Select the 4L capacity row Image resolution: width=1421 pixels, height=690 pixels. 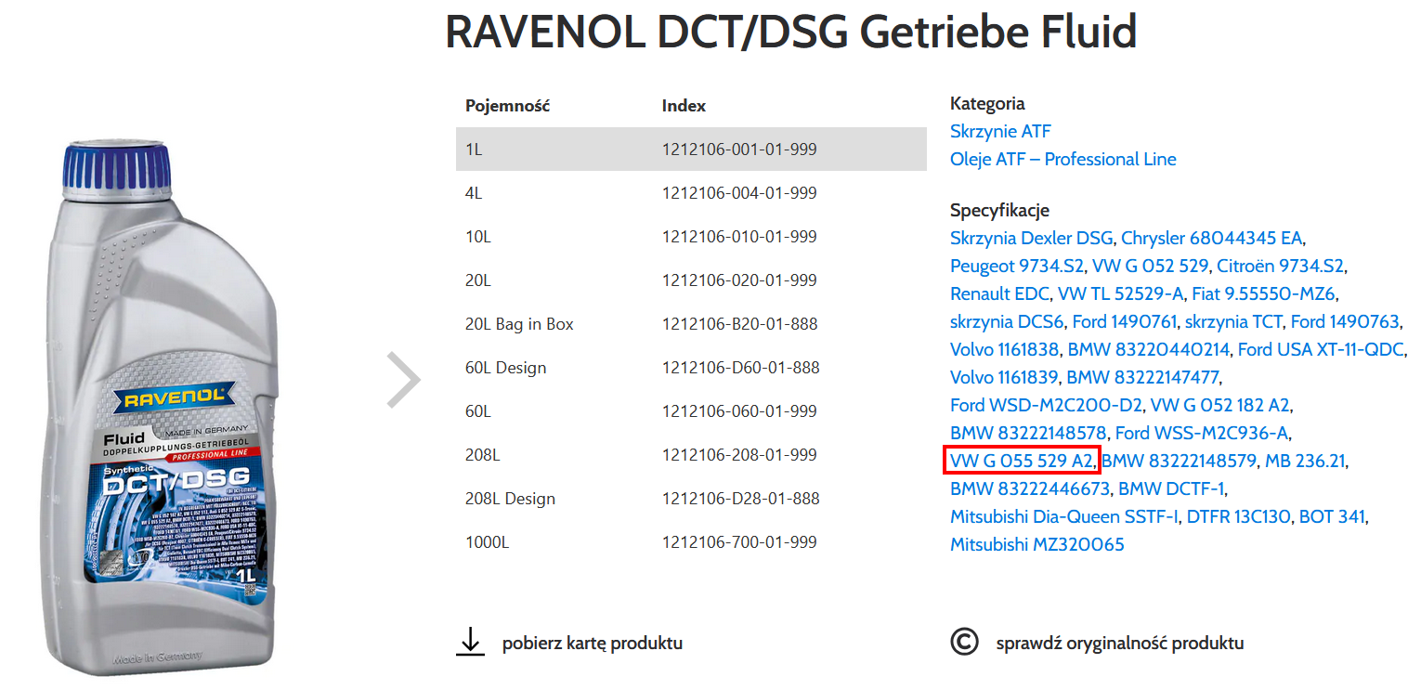690,193
